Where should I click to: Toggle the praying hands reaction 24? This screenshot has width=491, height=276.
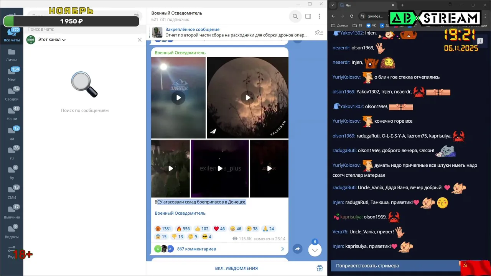(269, 228)
